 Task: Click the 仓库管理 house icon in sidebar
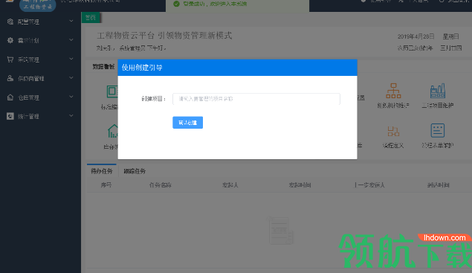pos(10,97)
